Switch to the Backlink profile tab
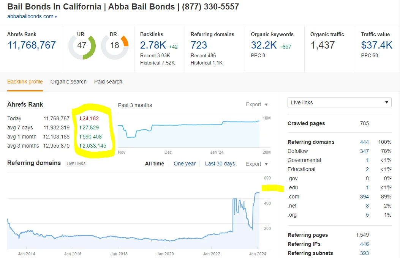This screenshot has height=258, width=400. coord(25,82)
